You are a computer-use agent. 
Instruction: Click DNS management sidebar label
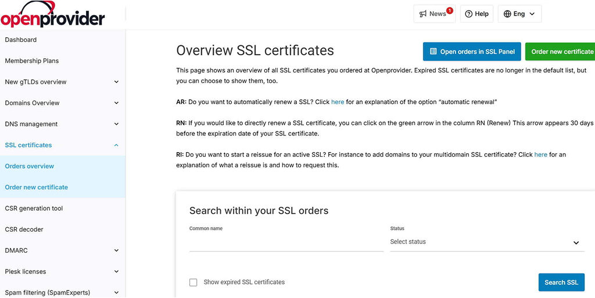coord(31,124)
